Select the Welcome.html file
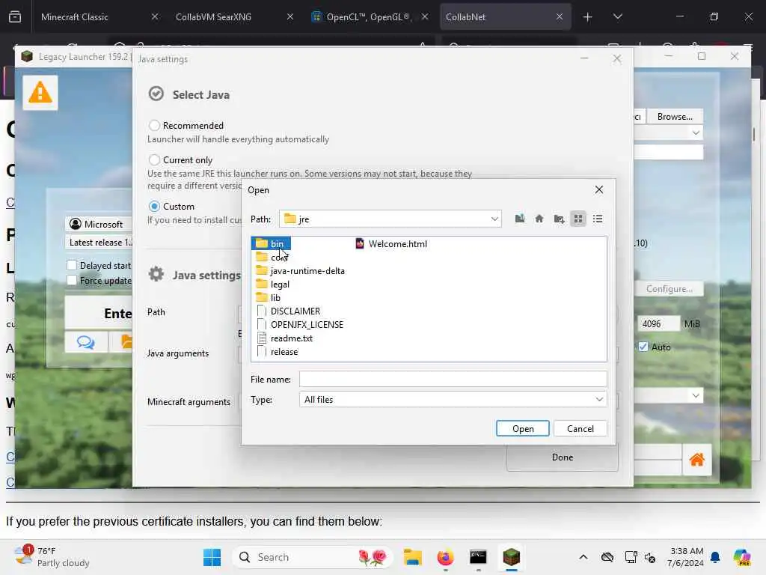 point(391,243)
